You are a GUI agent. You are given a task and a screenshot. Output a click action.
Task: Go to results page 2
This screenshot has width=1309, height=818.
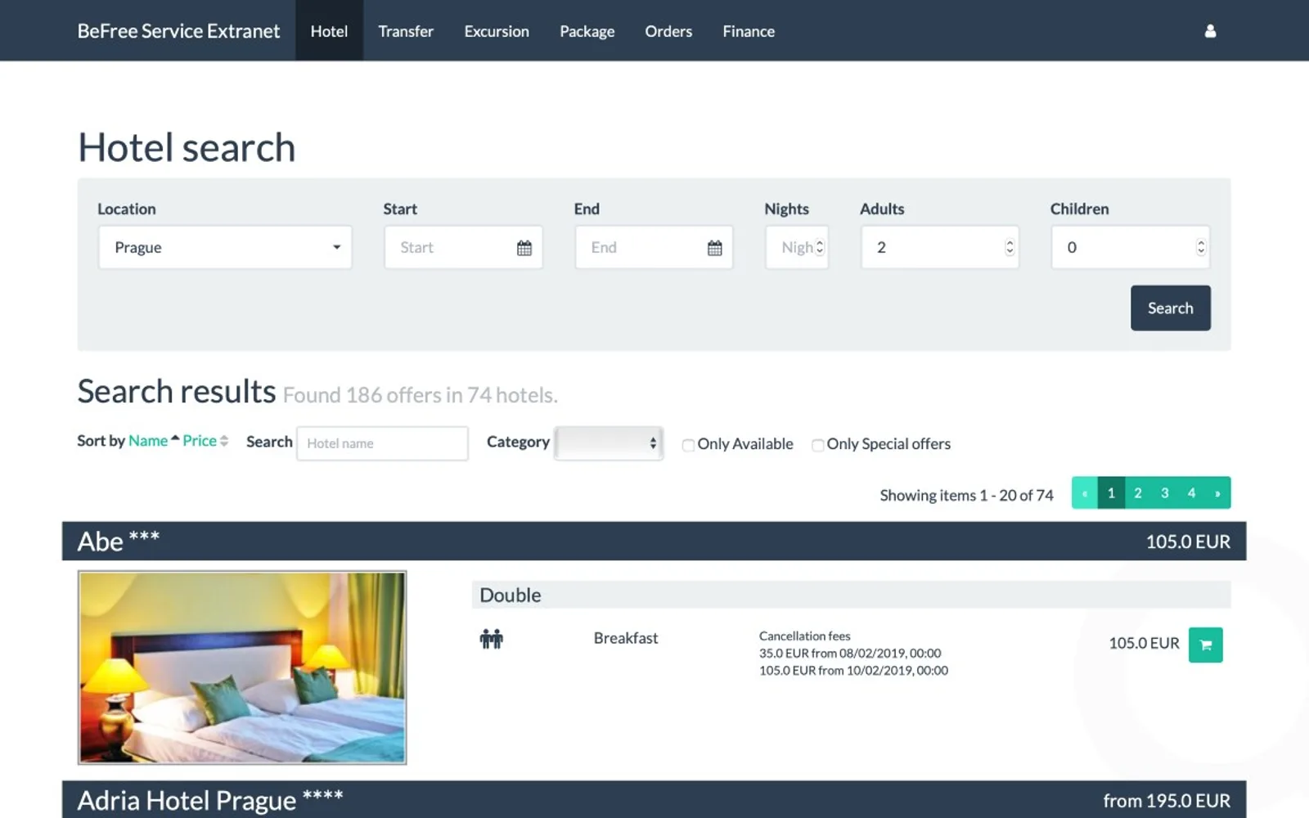(x=1138, y=493)
